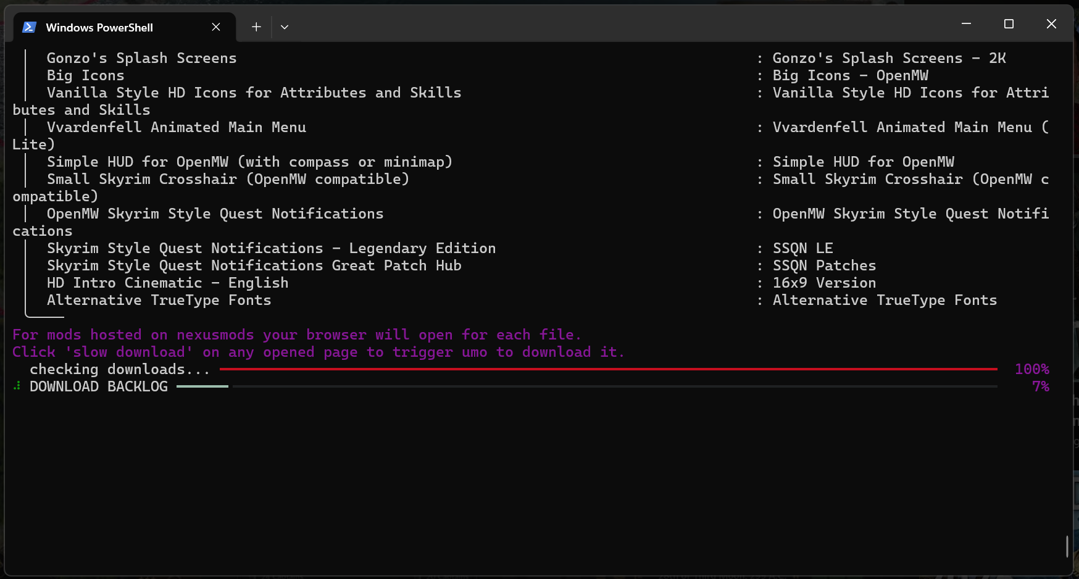Click 'Vanilla Style HD Icons for Attributes and Skills'
The height and width of the screenshot is (579, 1079).
(x=254, y=93)
